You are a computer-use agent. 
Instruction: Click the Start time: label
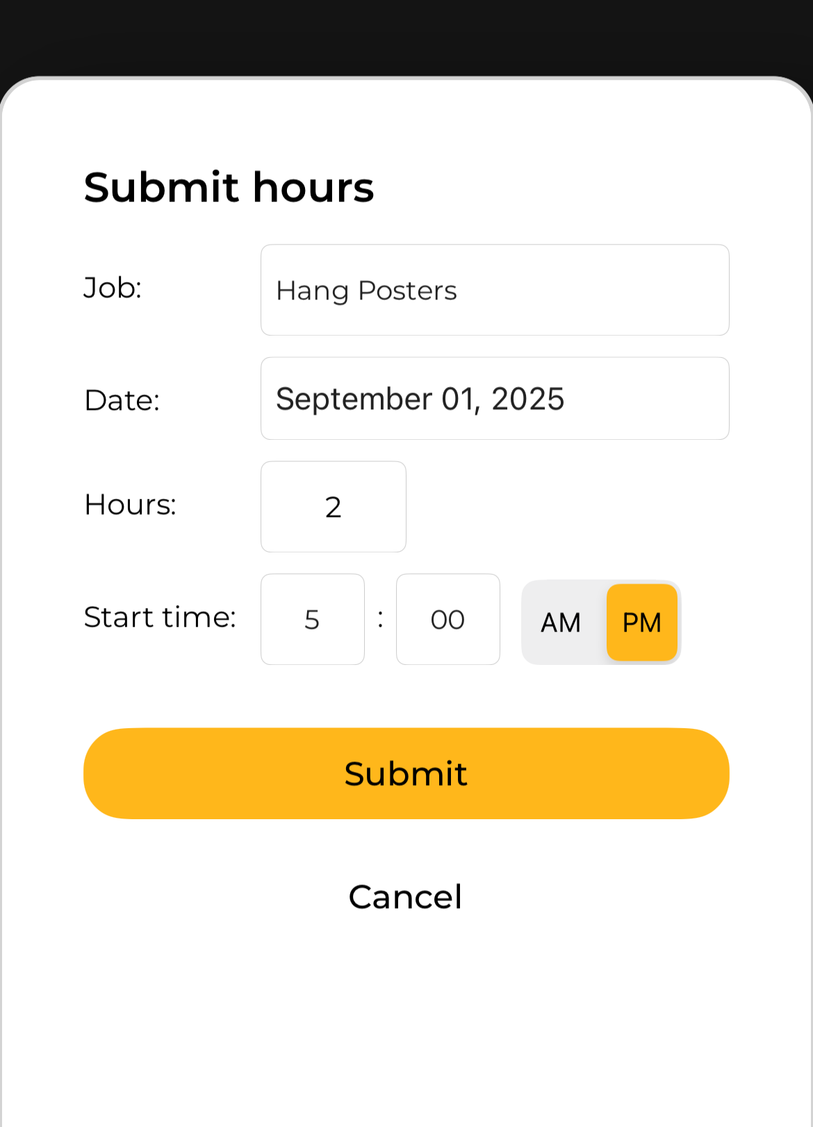click(x=161, y=617)
